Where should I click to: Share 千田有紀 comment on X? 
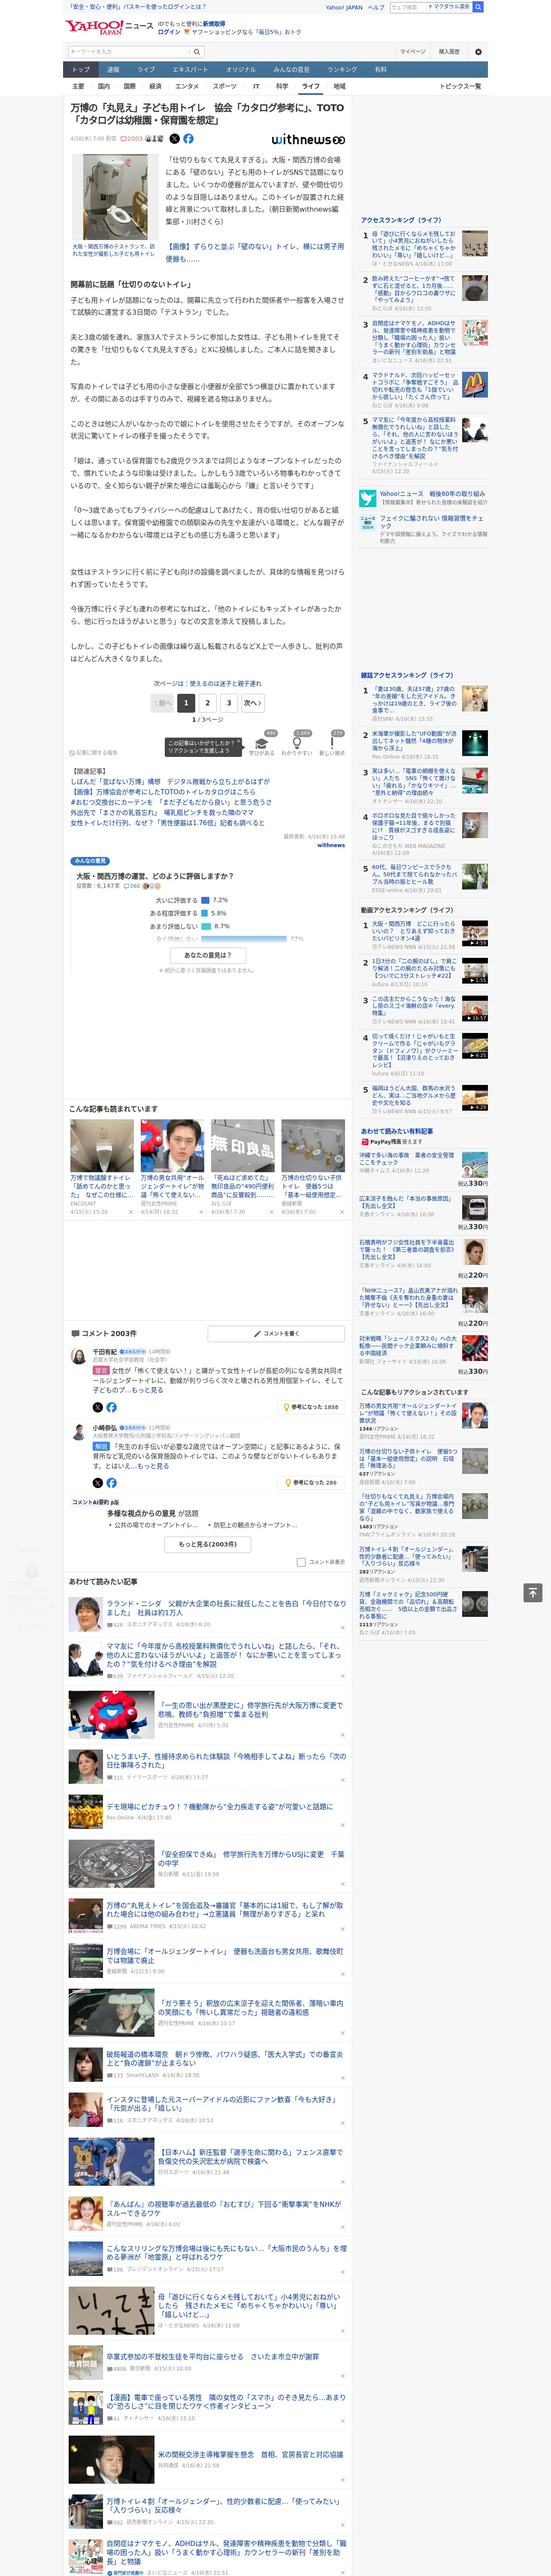(x=97, y=1407)
